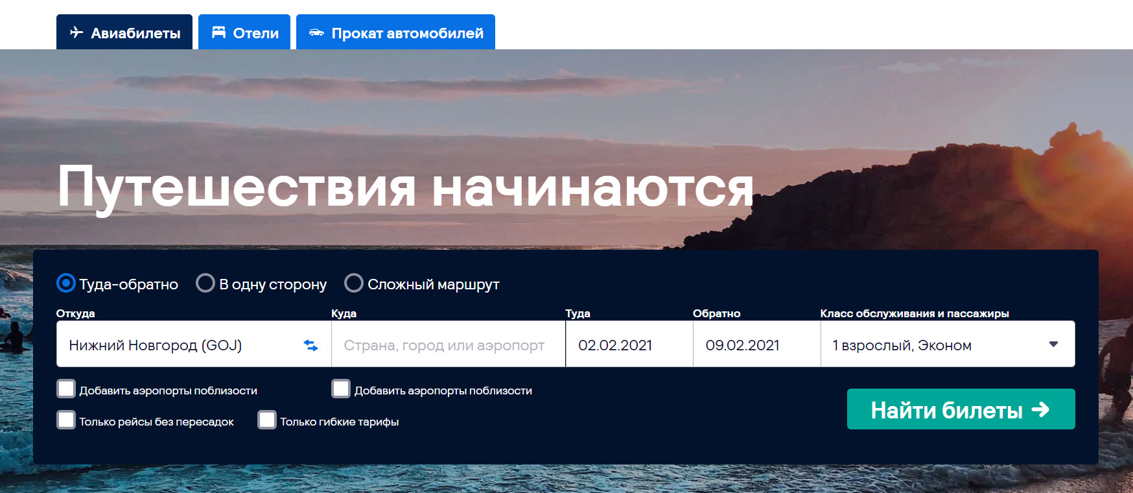Enable nearby airports under Откуда field
The width and height of the screenshot is (1133, 493).
(66, 389)
